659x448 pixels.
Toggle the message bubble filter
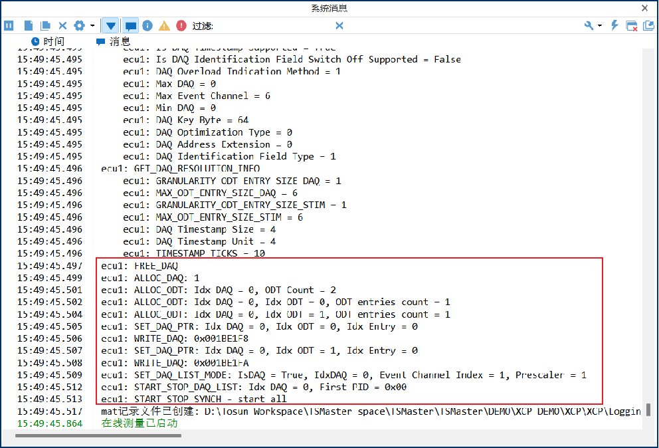tap(130, 25)
